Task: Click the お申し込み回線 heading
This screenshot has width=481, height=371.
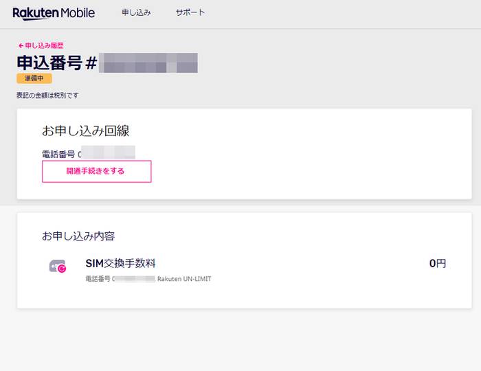Action: point(86,131)
